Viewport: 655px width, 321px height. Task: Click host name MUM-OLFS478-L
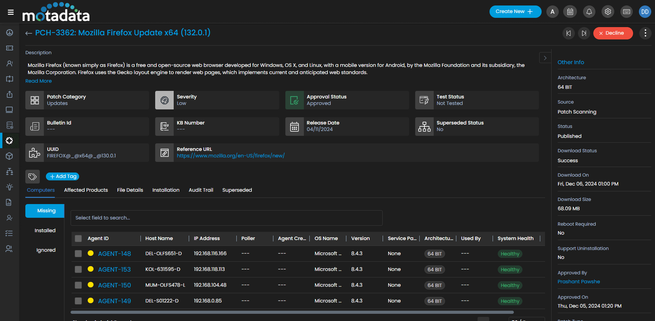click(165, 285)
